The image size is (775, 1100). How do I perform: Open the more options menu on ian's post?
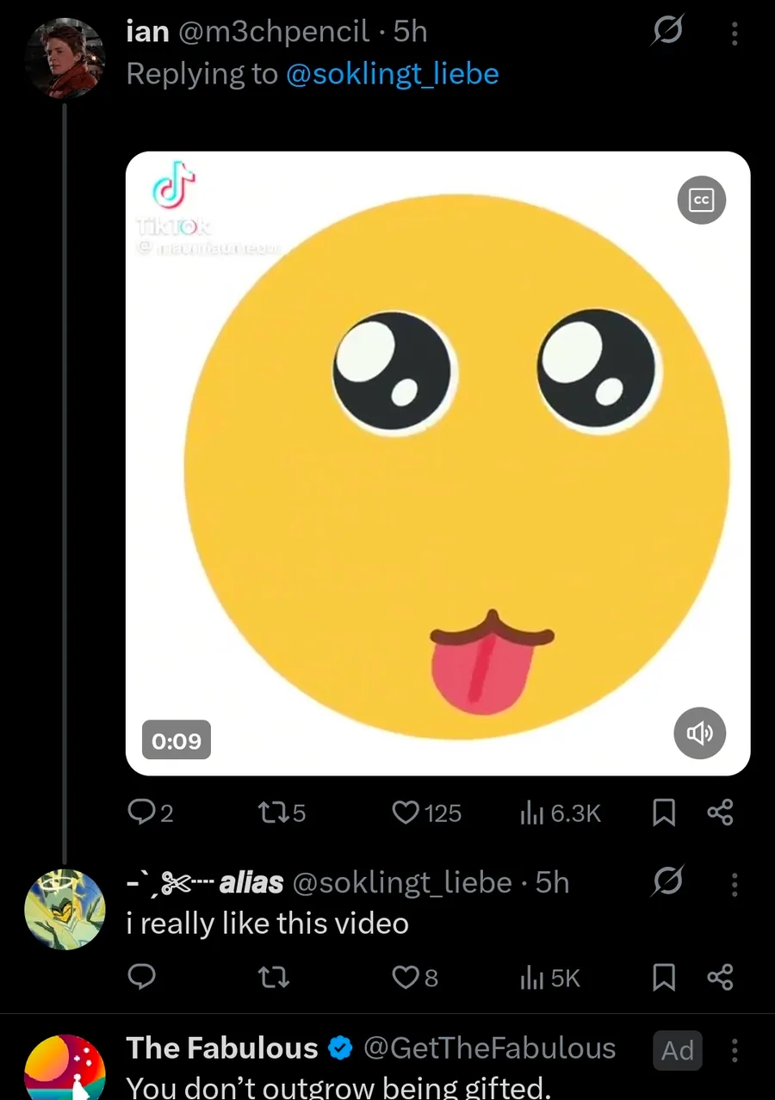click(x=735, y=34)
